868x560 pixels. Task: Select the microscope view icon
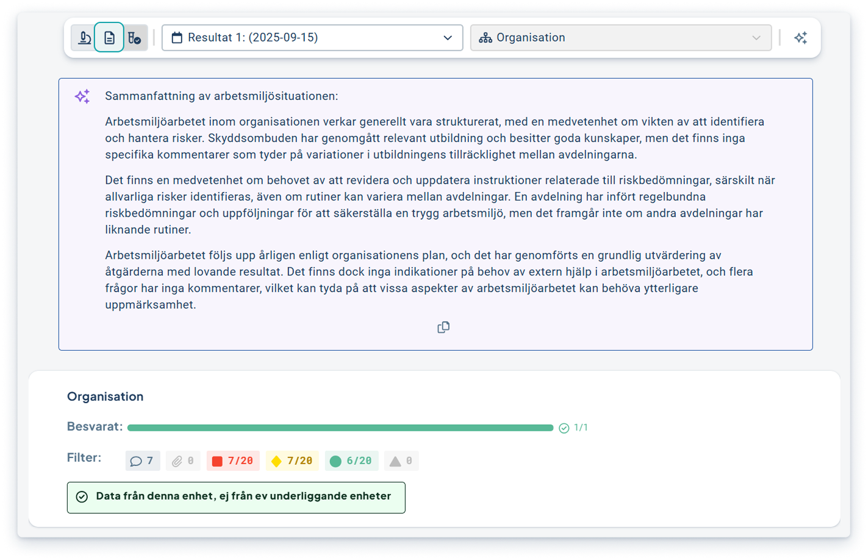click(x=85, y=38)
